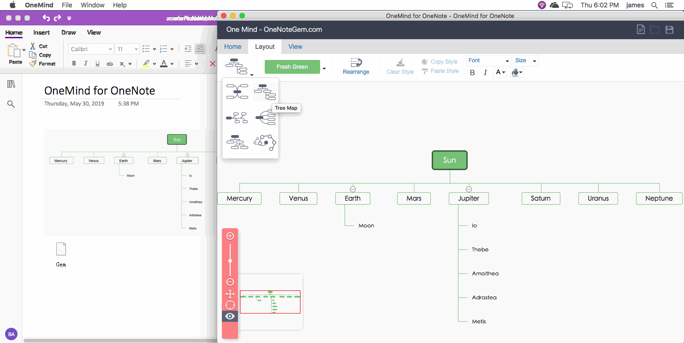Select the right-side logic map layout

(265, 118)
